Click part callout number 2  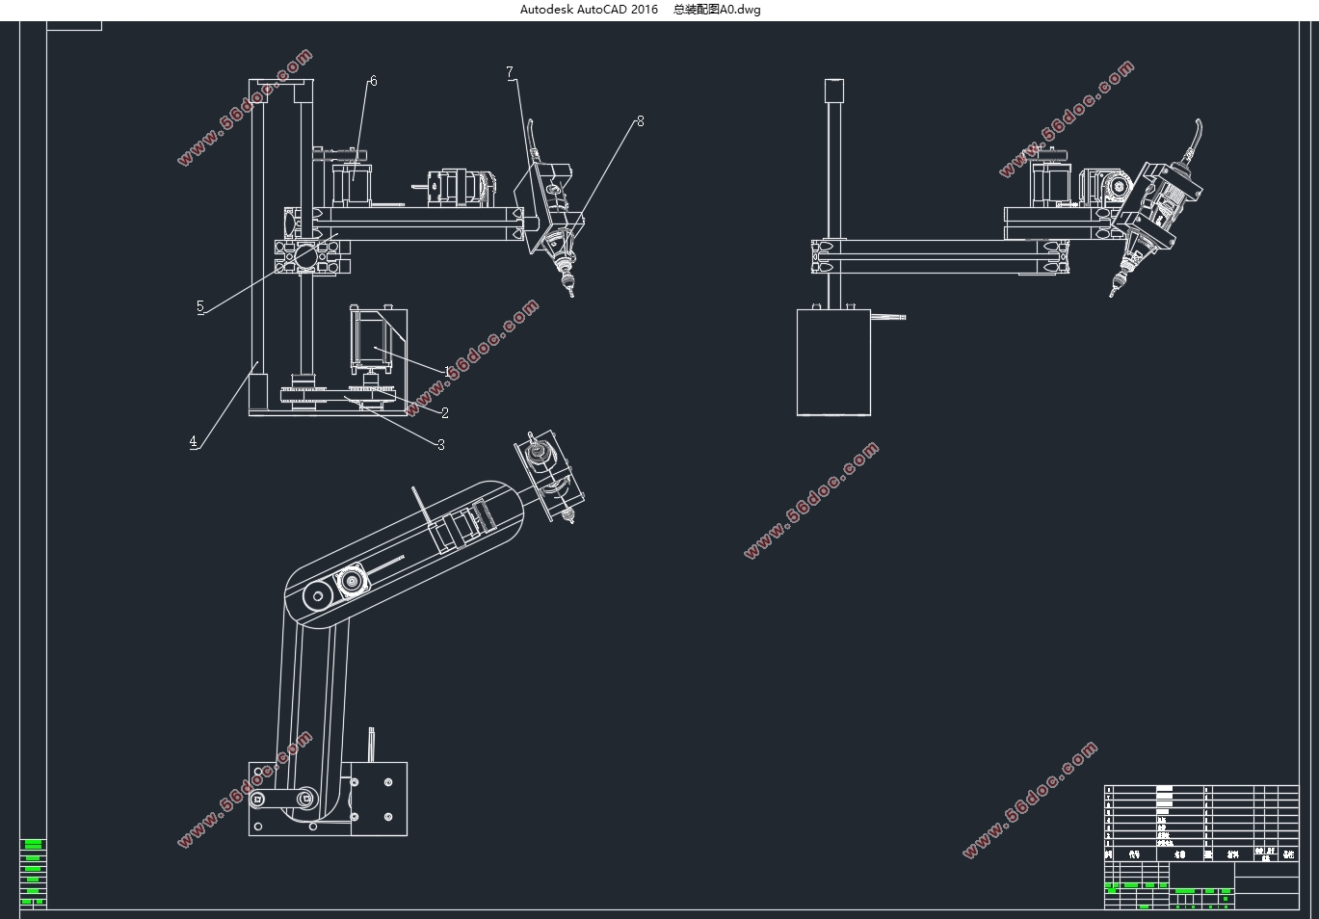pyautogui.click(x=444, y=412)
